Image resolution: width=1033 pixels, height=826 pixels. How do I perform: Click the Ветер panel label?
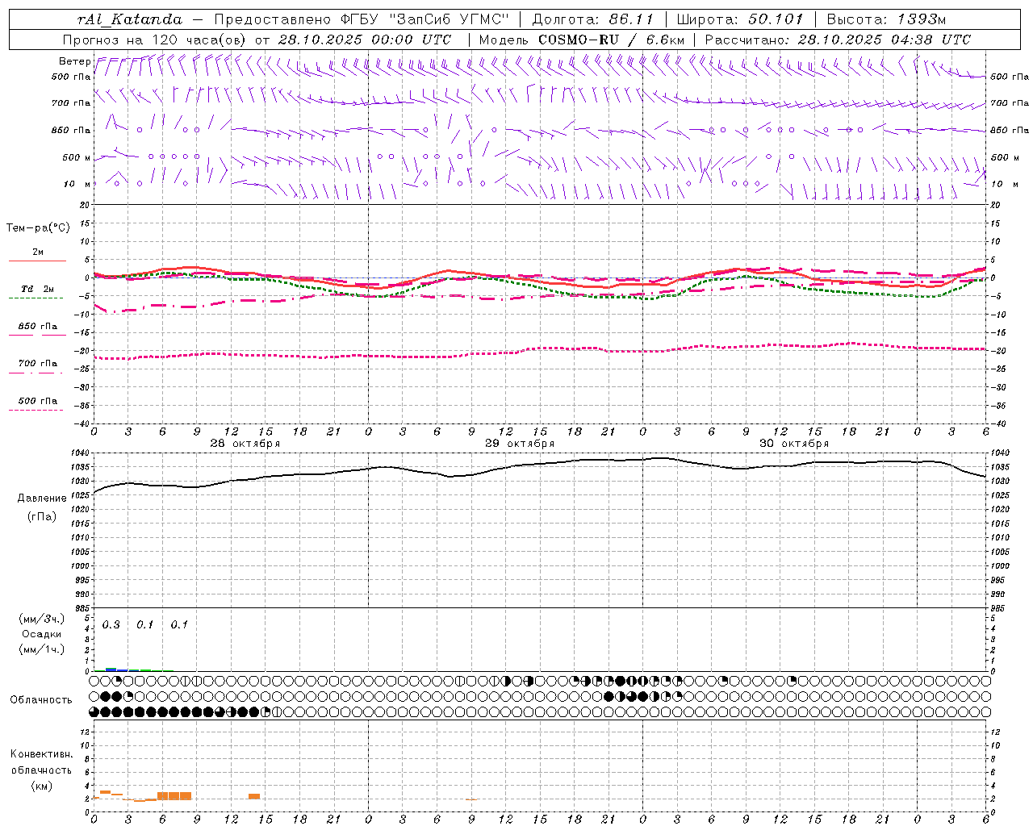click(x=74, y=61)
